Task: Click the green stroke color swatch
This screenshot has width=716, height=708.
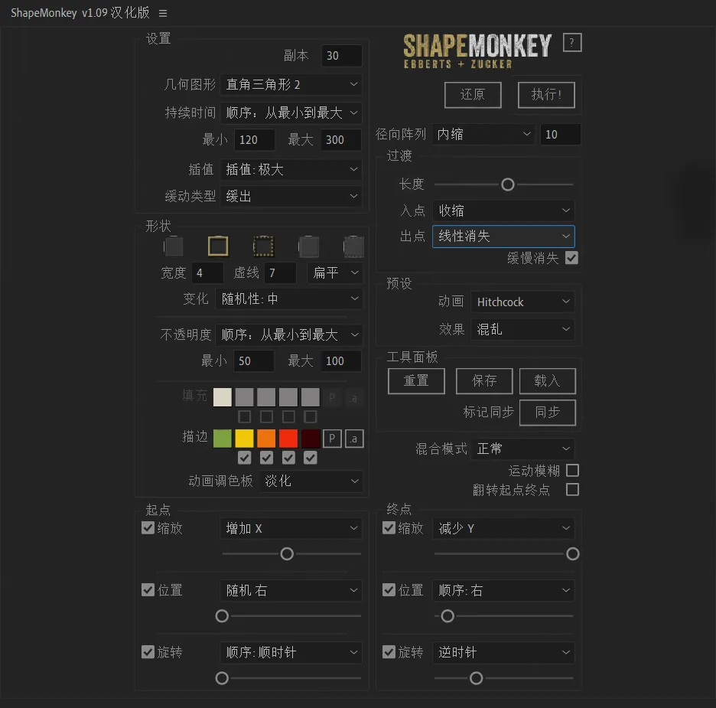Action: pyautogui.click(x=223, y=439)
